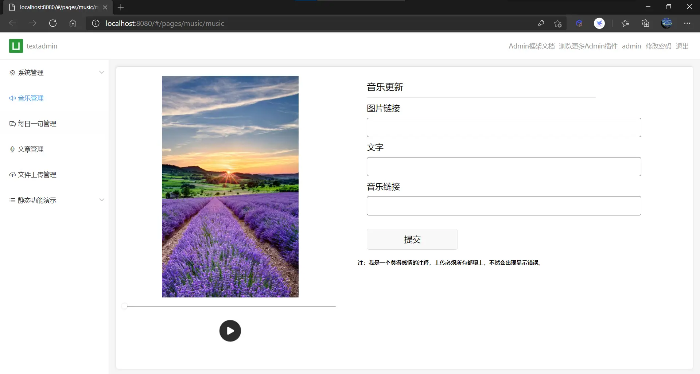Screen dimensions: 700x374
Task: Reload the page with the refresh icon
Action: pos(53,23)
